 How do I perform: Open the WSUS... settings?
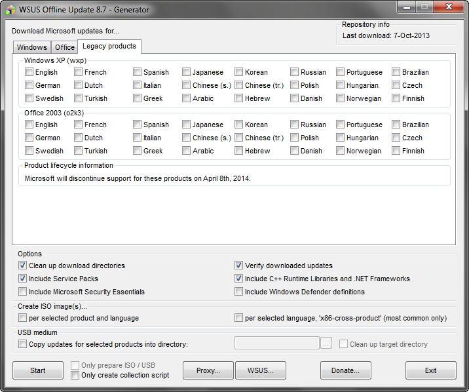coord(261,370)
